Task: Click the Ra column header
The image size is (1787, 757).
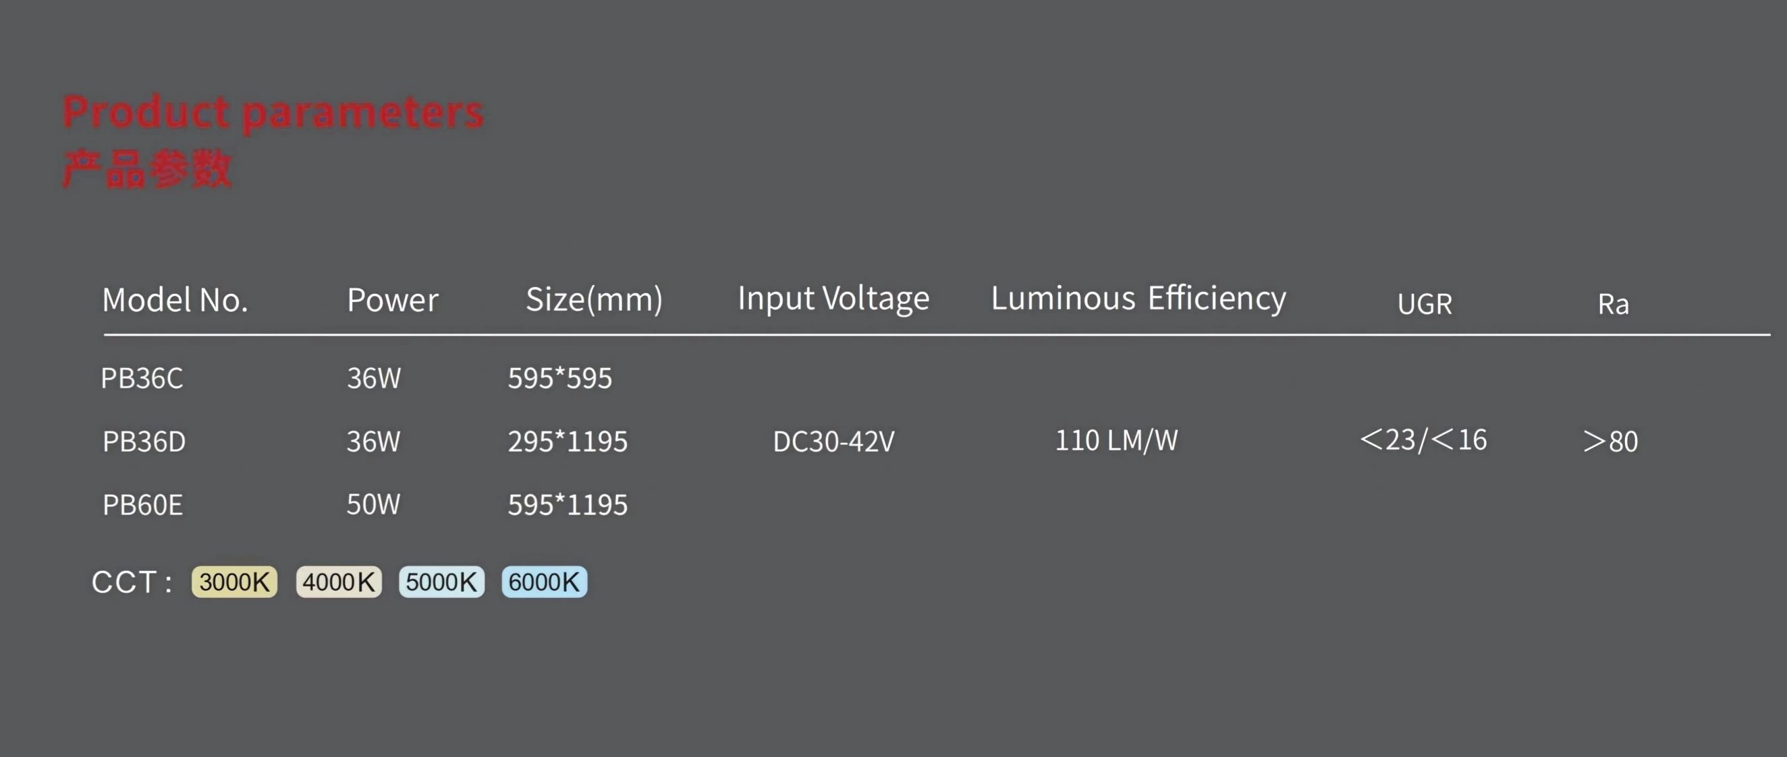Action: click(x=1614, y=303)
